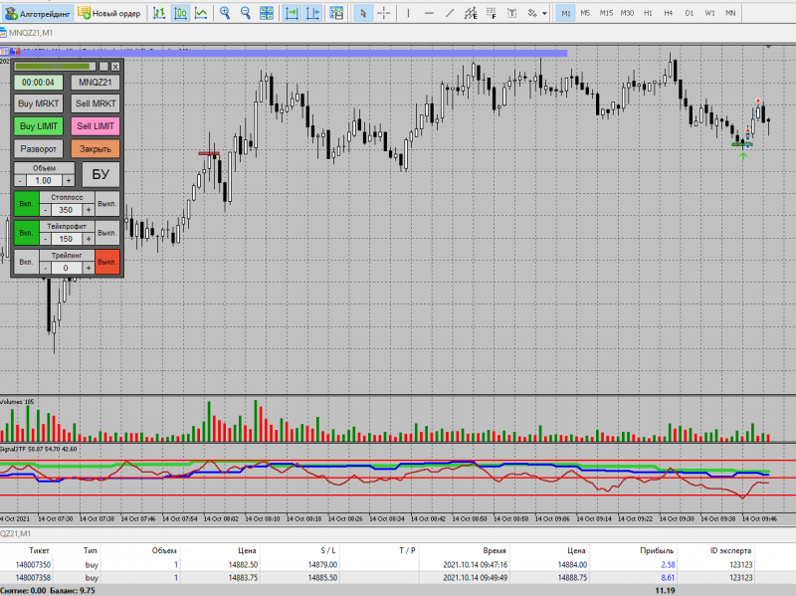Switch chart to candlesticks view

pyautogui.click(x=180, y=13)
